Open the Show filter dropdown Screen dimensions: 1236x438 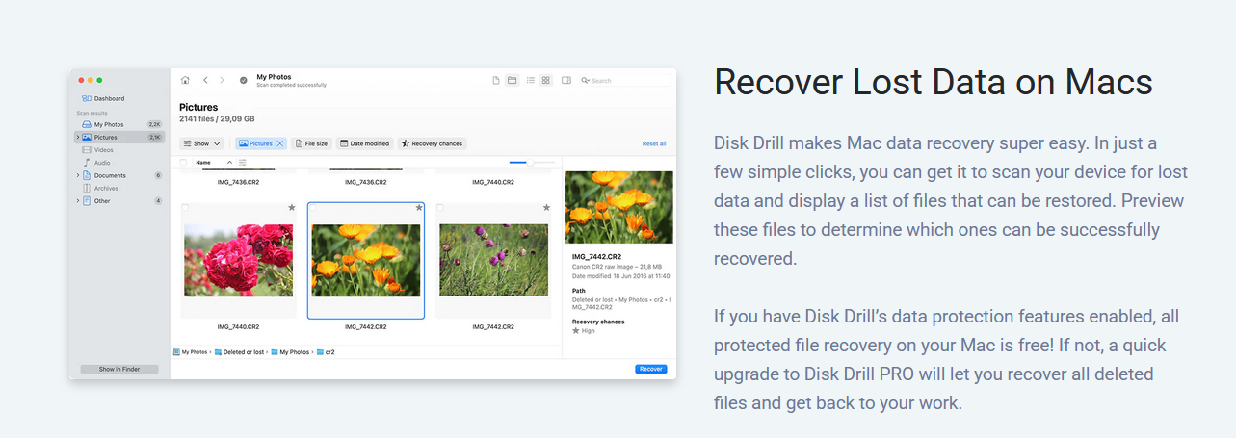click(202, 143)
